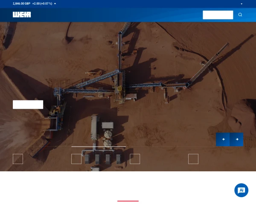Expand the top-right dropdown caret
Viewport: 256px width, 204px height.
(241, 4)
